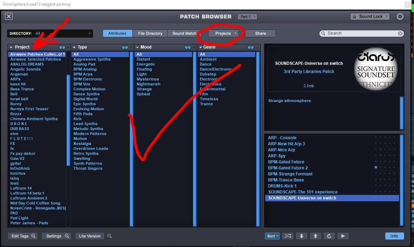Expand the Mood column header menu

194,47
